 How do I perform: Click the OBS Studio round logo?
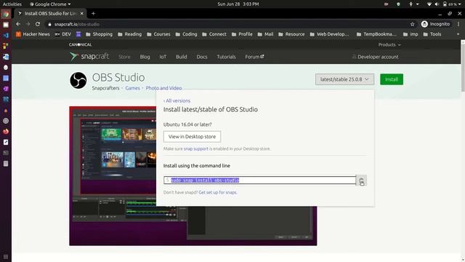(78, 80)
